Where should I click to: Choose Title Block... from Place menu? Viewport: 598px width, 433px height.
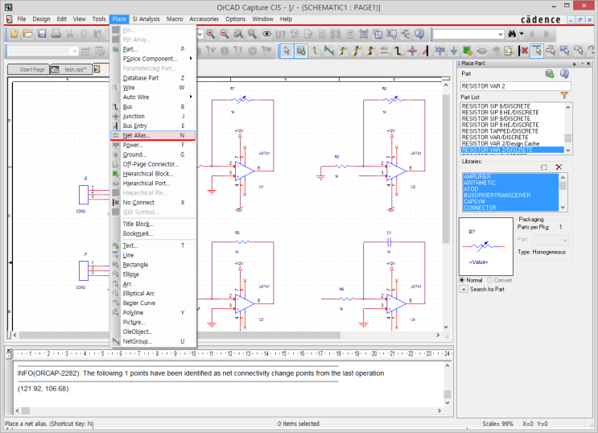coord(153,224)
